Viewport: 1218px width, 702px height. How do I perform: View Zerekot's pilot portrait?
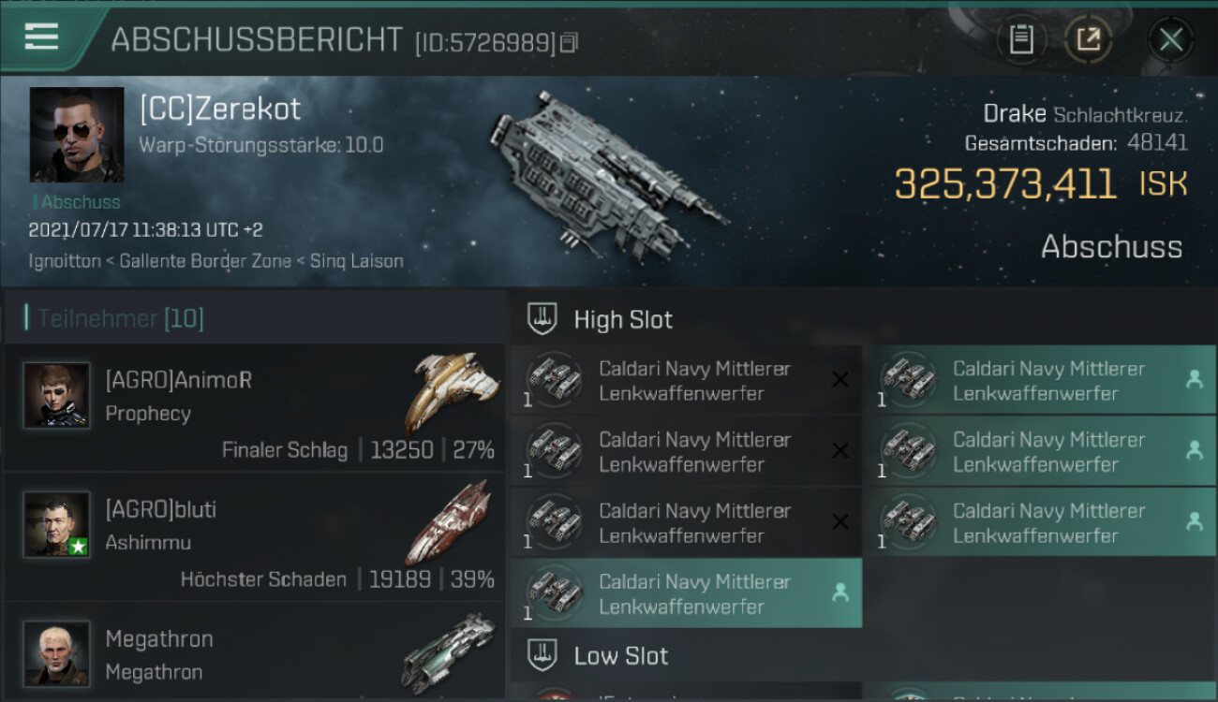click(77, 135)
